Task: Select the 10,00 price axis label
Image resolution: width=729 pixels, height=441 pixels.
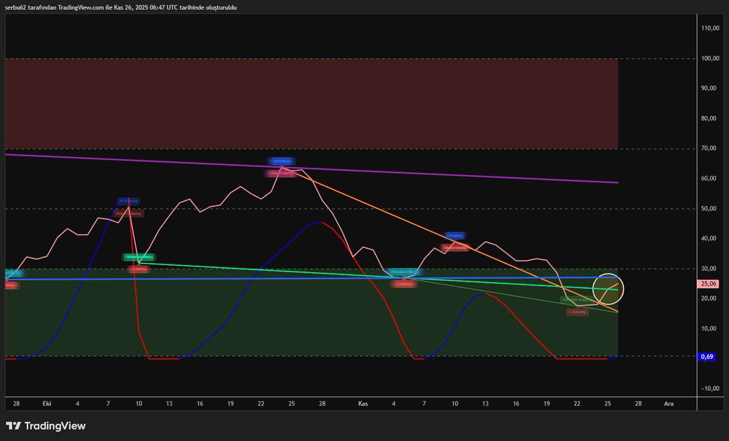Action: [x=708, y=329]
